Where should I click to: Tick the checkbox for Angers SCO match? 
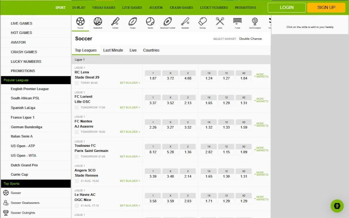click(x=77, y=181)
